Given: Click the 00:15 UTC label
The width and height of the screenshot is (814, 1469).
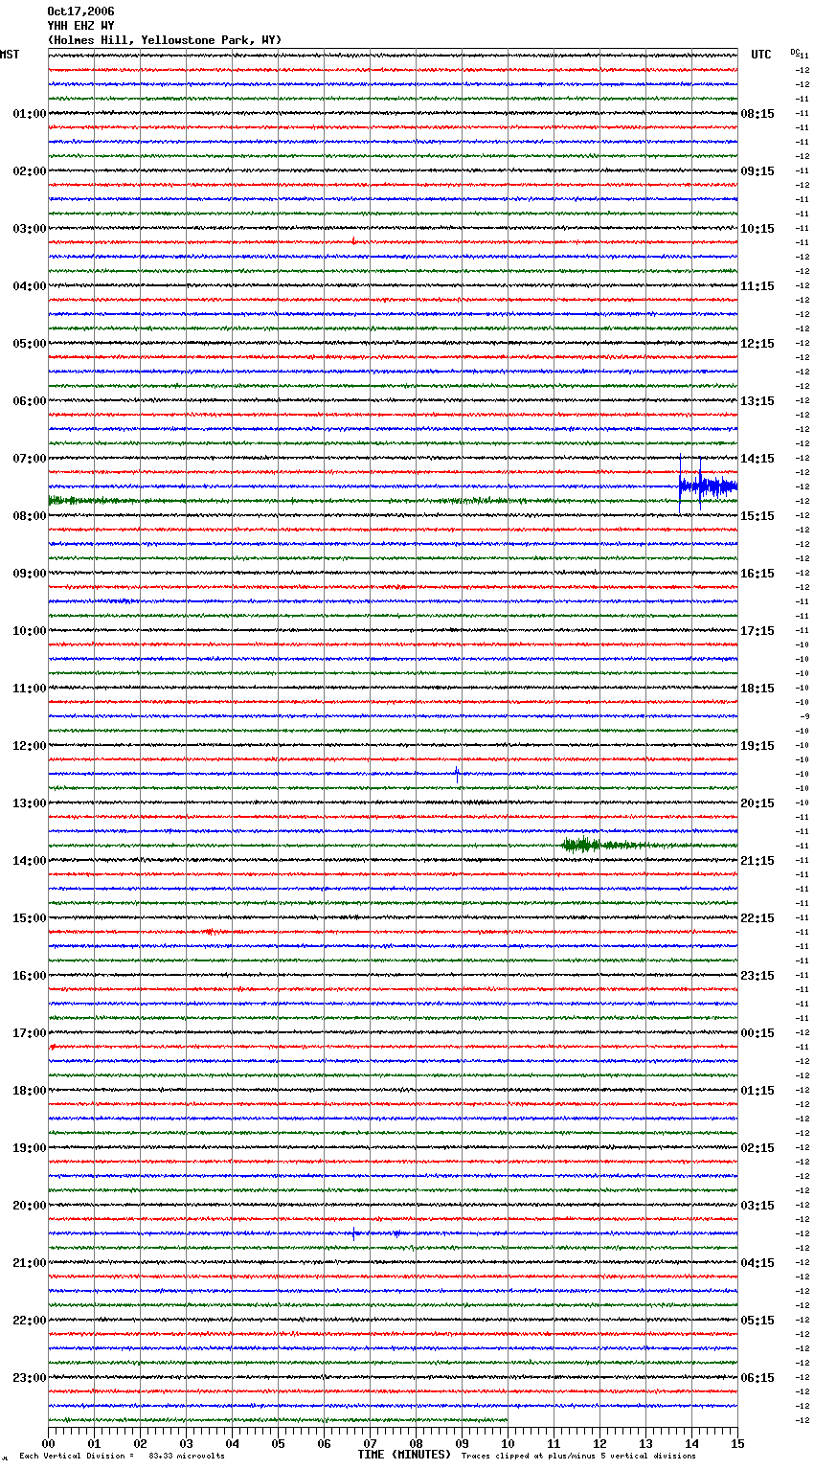Looking at the screenshot, I should (757, 1033).
